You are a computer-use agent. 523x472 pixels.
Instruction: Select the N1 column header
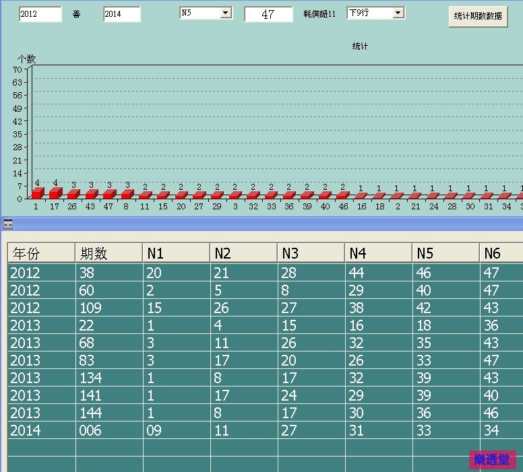(x=176, y=253)
